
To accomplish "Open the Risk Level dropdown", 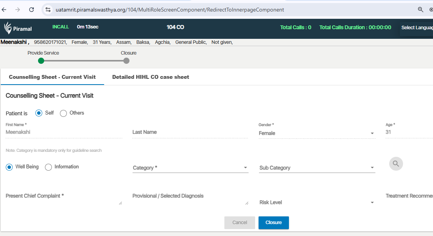I will click(317, 203).
